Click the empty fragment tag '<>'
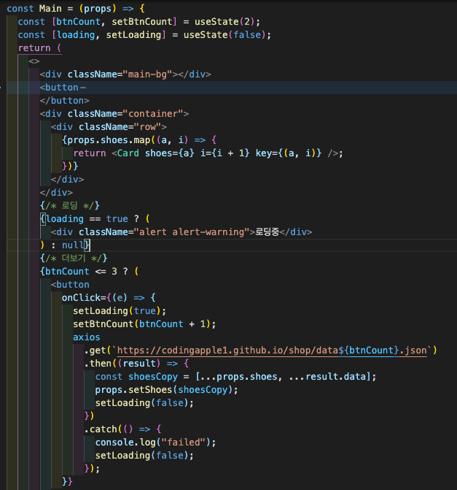This screenshot has width=457, height=490. coord(34,61)
